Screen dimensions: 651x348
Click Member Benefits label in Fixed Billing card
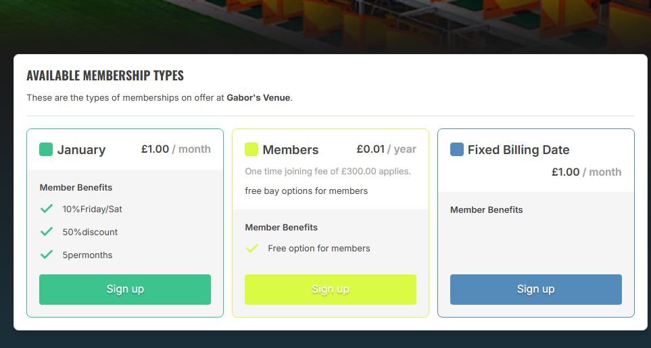[487, 210]
